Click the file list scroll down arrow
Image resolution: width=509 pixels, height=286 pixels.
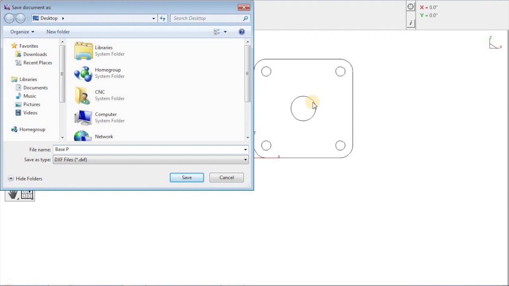247,137
